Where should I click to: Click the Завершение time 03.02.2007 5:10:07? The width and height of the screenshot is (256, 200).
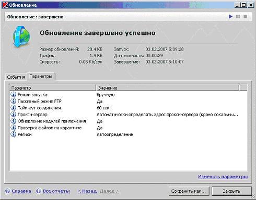click(165, 62)
